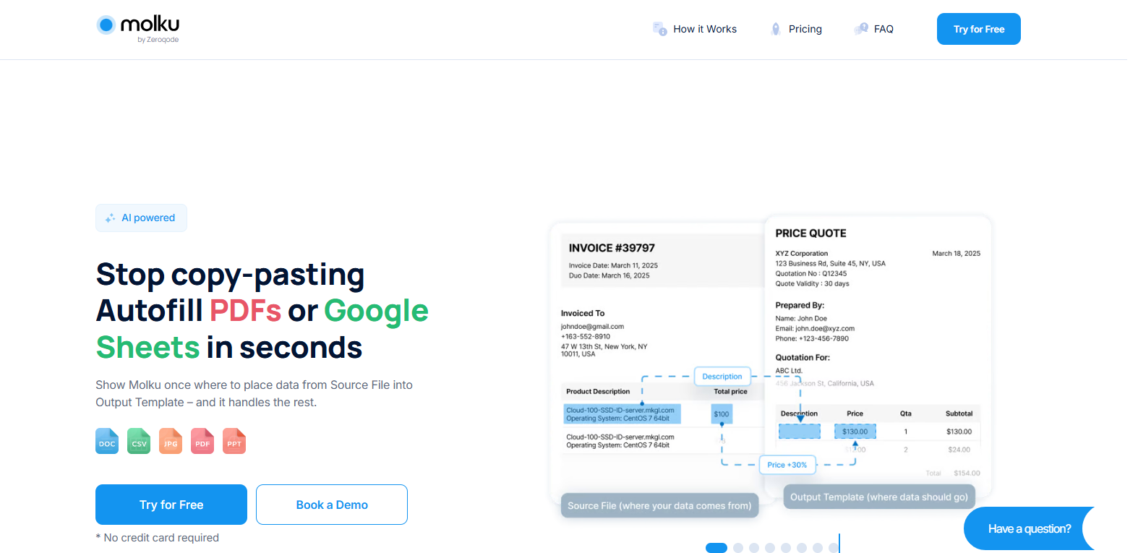
Task: Click the Quotation For: label
Action: (x=803, y=357)
